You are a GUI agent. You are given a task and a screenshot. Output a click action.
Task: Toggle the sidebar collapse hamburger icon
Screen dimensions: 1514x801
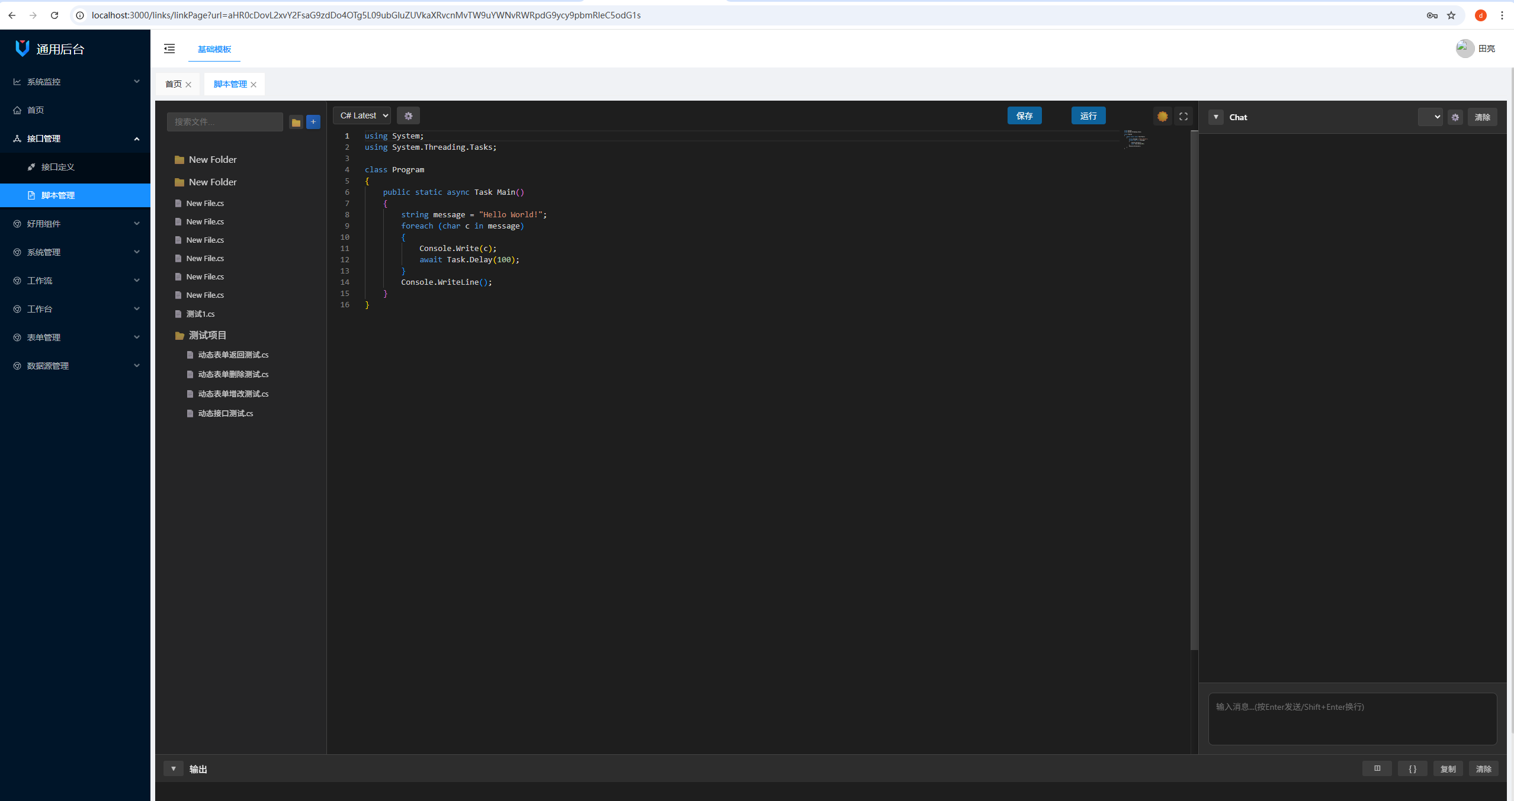pos(169,49)
